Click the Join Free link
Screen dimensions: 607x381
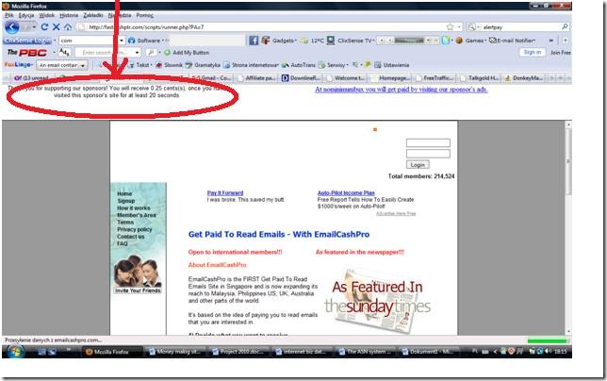(x=560, y=53)
